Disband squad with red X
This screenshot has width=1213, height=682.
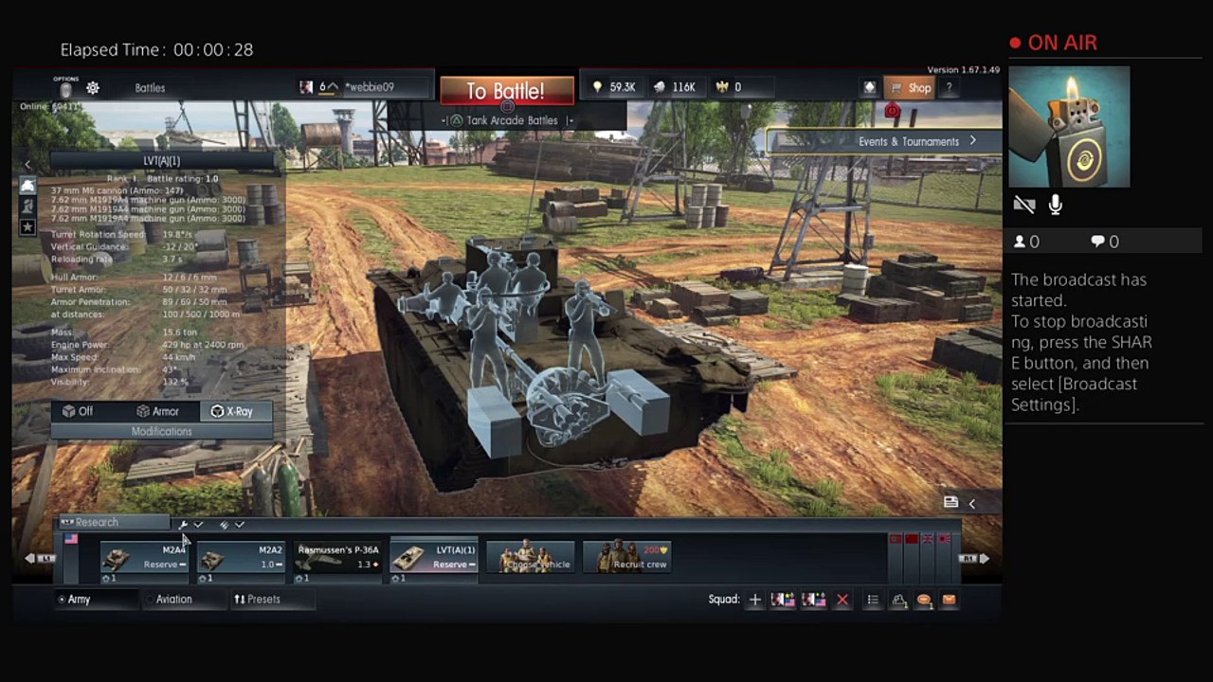click(842, 600)
